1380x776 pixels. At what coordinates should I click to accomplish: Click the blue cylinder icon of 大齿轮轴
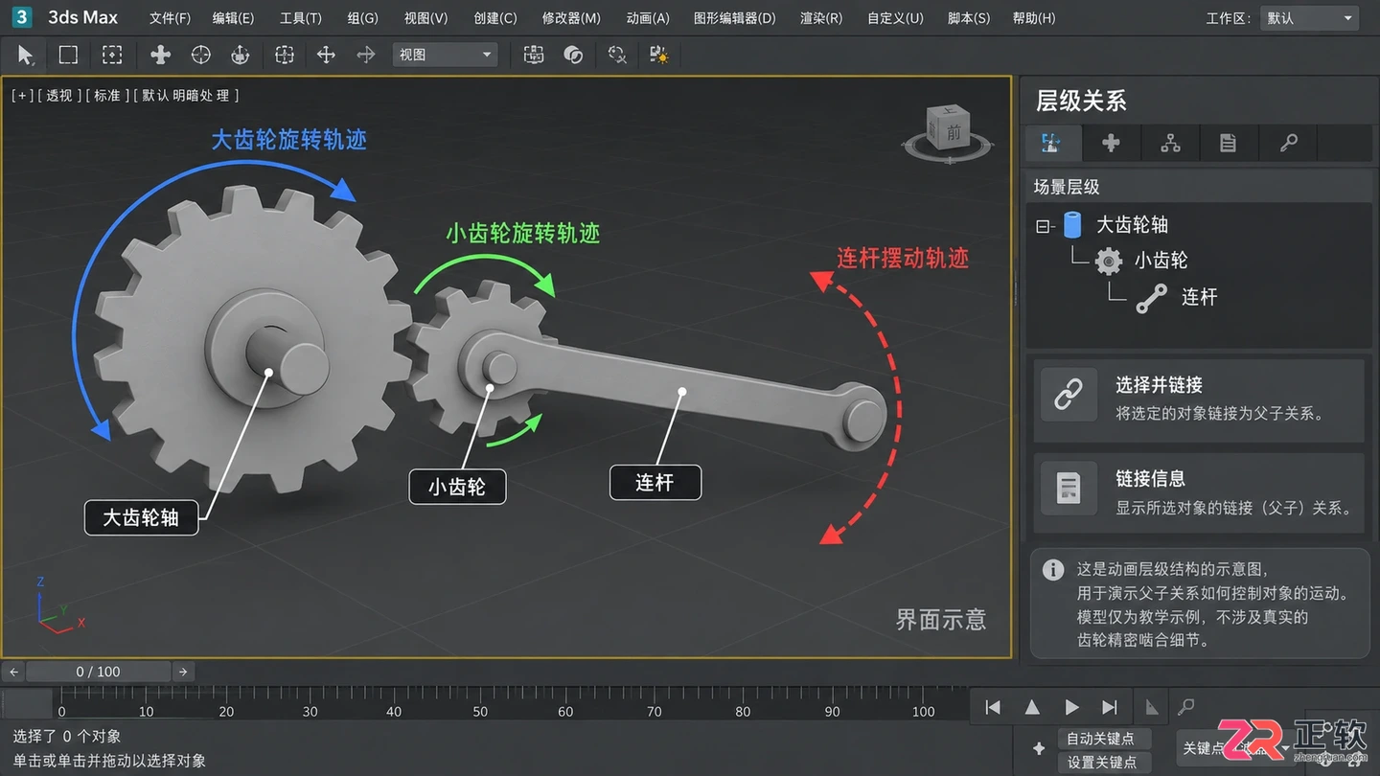1073,225
